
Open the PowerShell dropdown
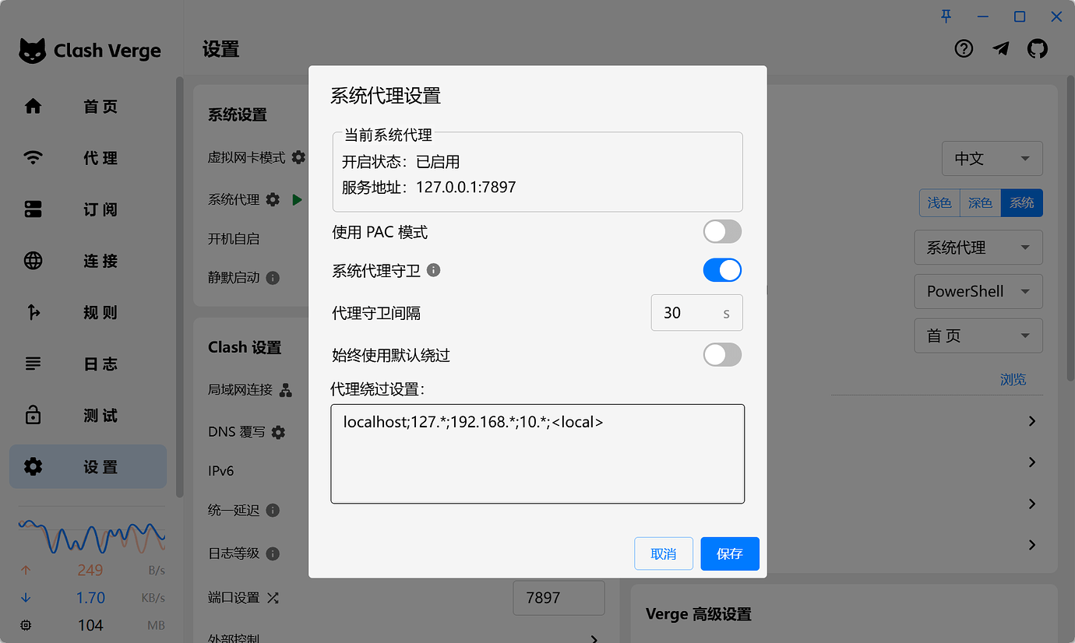pyautogui.click(x=978, y=291)
